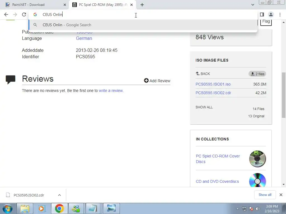The height and width of the screenshot is (214, 286).
Task: Close the Paint.NET - Download tab
Action: (65, 5)
